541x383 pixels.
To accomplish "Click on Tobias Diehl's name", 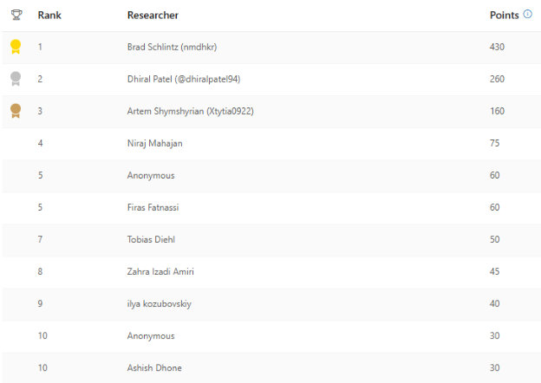I will [x=151, y=239].
